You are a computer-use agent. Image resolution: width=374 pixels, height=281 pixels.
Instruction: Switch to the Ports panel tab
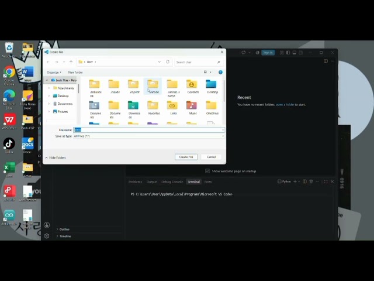pos(208,182)
